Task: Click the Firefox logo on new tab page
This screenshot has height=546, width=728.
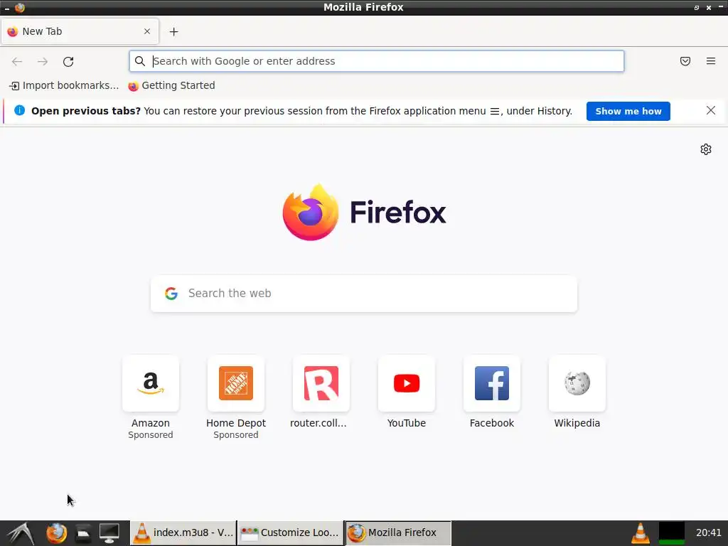Action: (x=364, y=213)
